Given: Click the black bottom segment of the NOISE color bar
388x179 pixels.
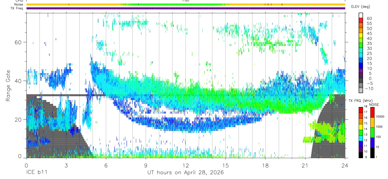Looking at the screenshot, I should point(372,153).
